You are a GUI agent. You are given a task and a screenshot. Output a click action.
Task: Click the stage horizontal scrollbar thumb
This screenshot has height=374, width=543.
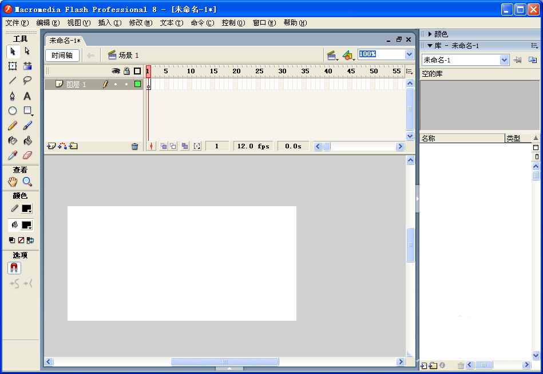225,361
